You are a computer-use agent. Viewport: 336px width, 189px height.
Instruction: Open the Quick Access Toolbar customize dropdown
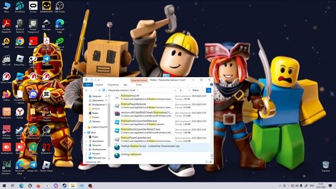point(99,80)
